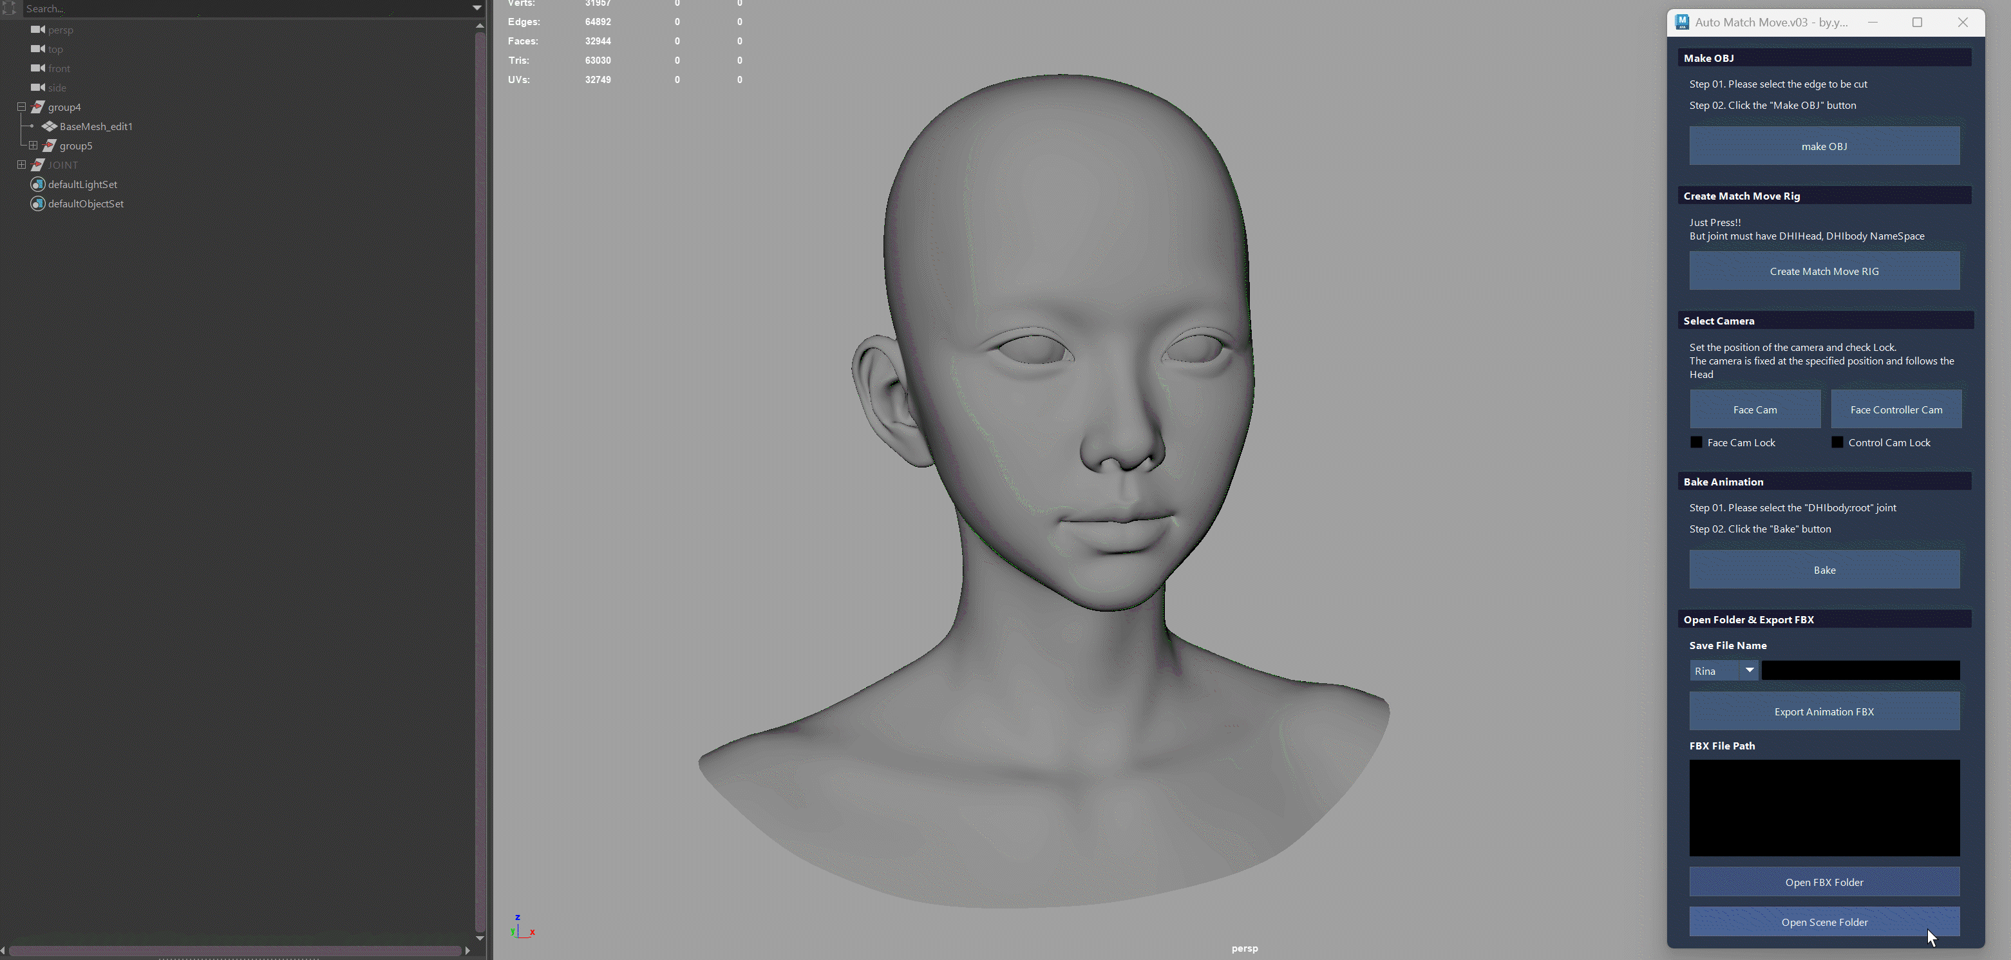Click the persp camera icon in outliner
This screenshot has height=960, width=2011.
[x=37, y=30]
